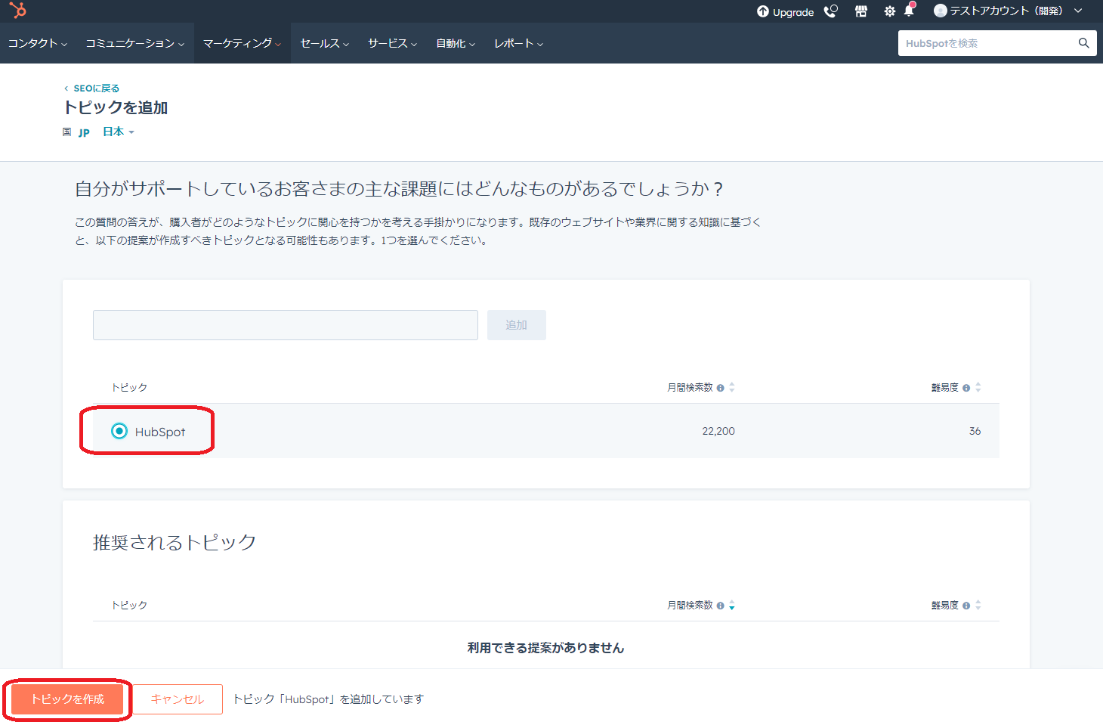The width and height of the screenshot is (1103, 722).
Task: Click 月間検索数 info icon in 推奨されるトピック table
Action: click(721, 606)
